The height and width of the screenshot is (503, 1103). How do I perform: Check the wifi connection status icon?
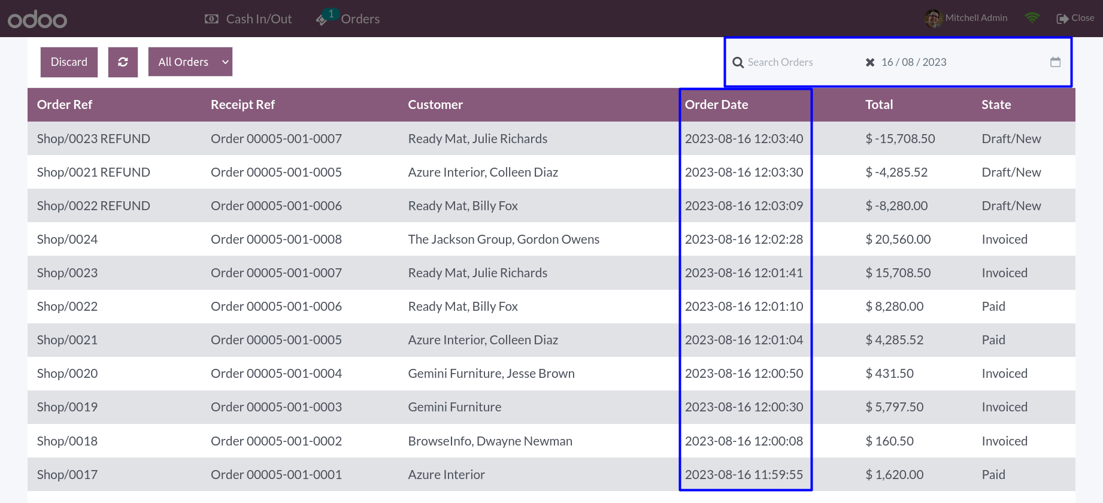tap(1032, 18)
